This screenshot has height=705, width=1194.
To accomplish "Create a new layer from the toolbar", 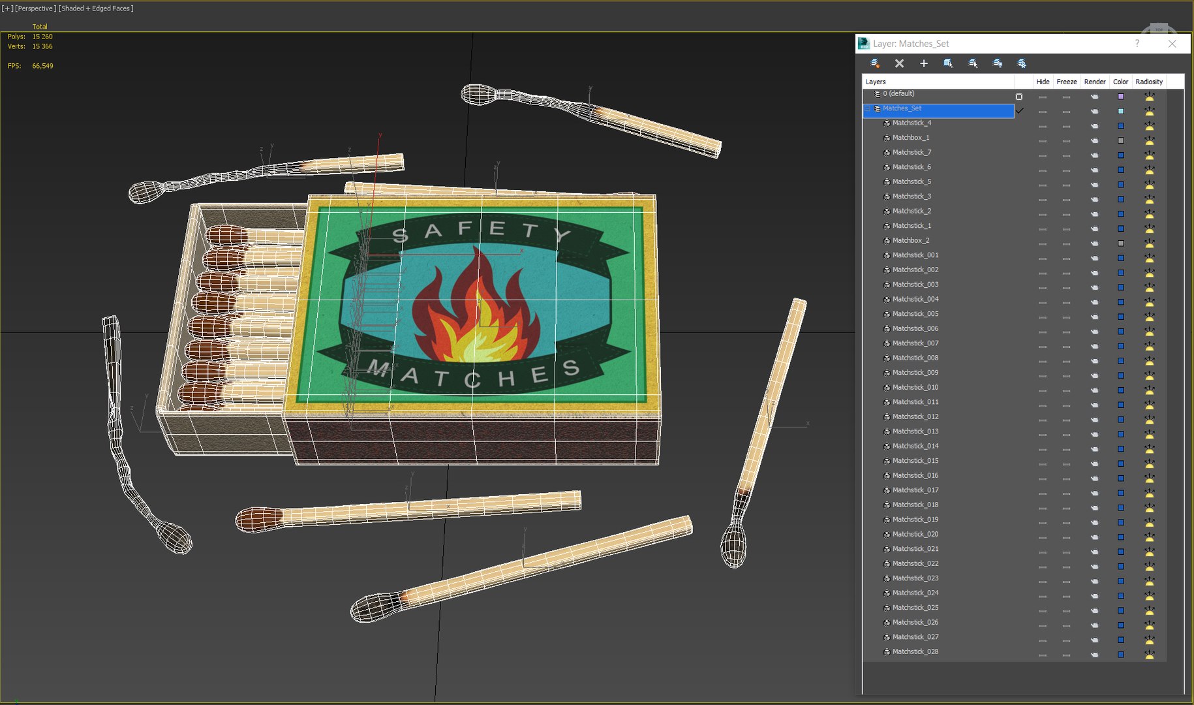I will pyautogui.click(x=875, y=63).
